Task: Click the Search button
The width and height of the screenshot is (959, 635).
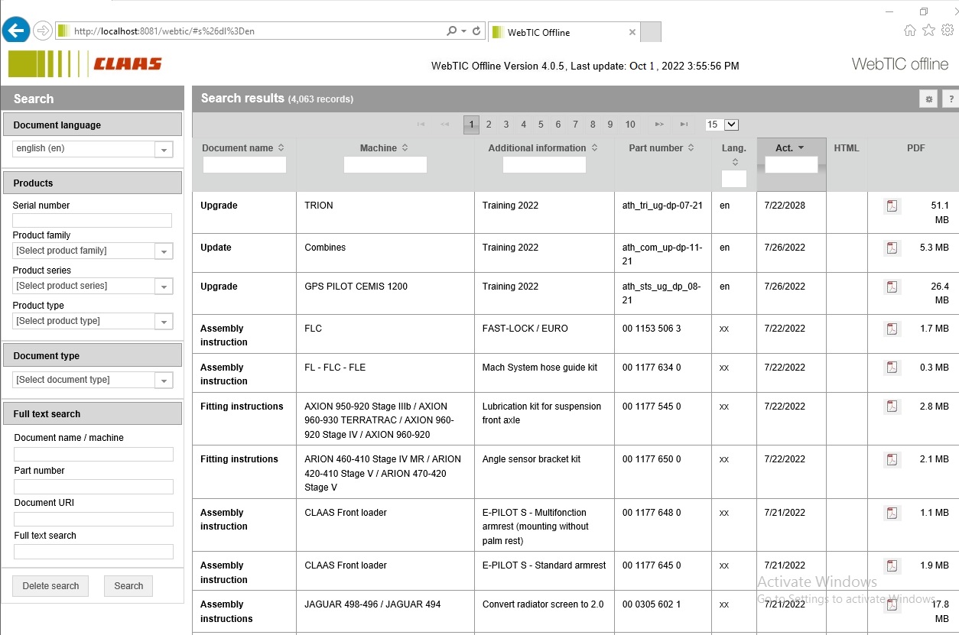Action: click(128, 586)
